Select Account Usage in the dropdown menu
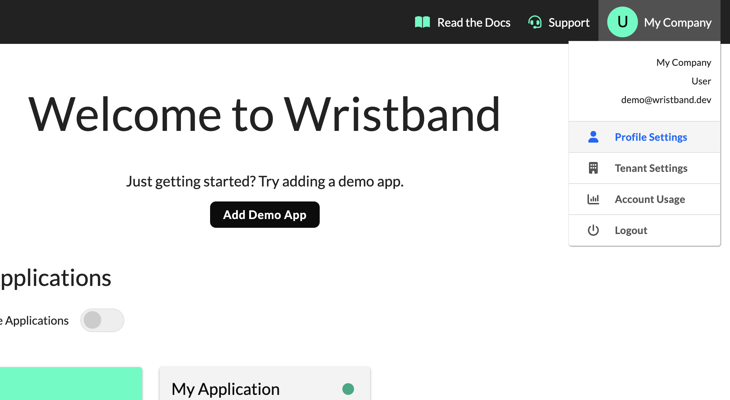730x400 pixels. [x=645, y=199]
